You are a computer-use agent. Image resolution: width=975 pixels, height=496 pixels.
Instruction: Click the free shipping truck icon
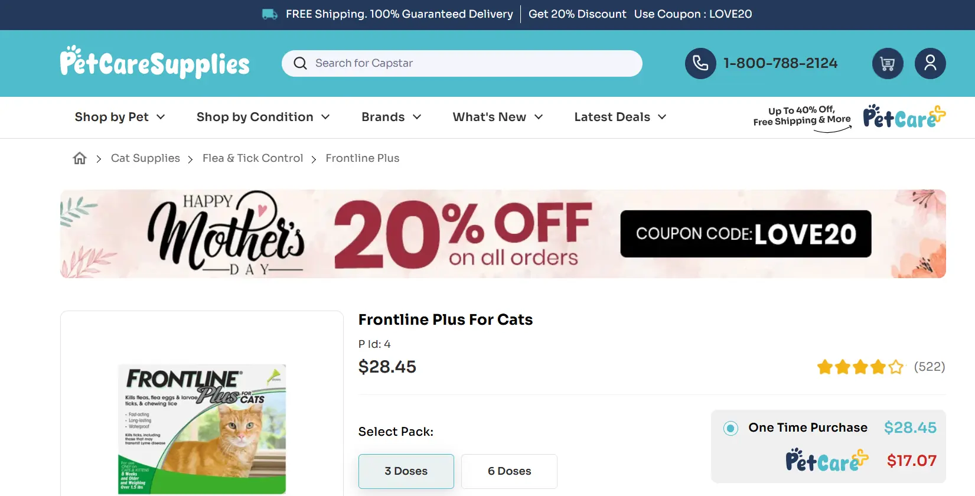coord(269,14)
